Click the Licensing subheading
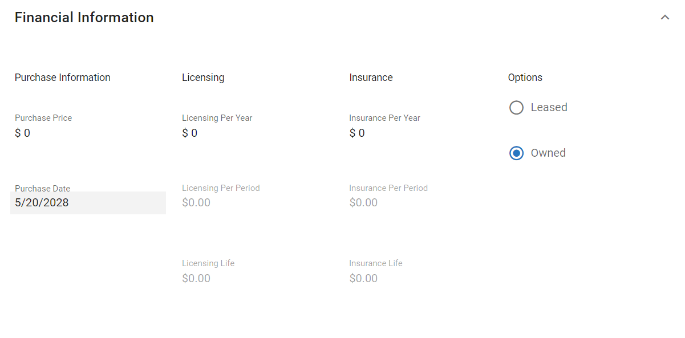Image resolution: width=685 pixels, height=338 pixels. 203,78
